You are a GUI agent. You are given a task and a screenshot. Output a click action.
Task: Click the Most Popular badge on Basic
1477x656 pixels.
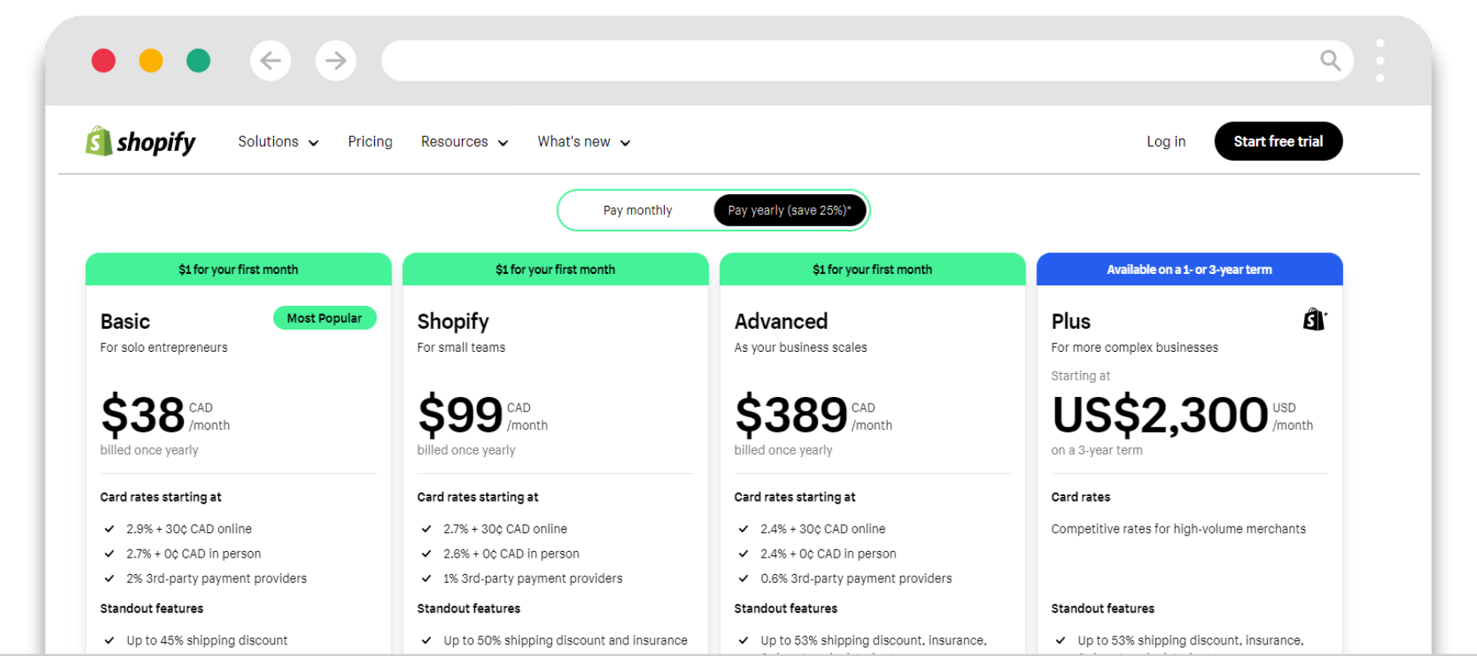(325, 318)
